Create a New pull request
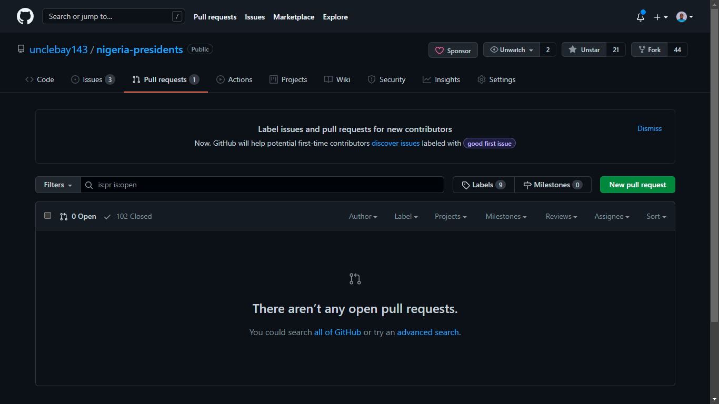 click(x=637, y=185)
